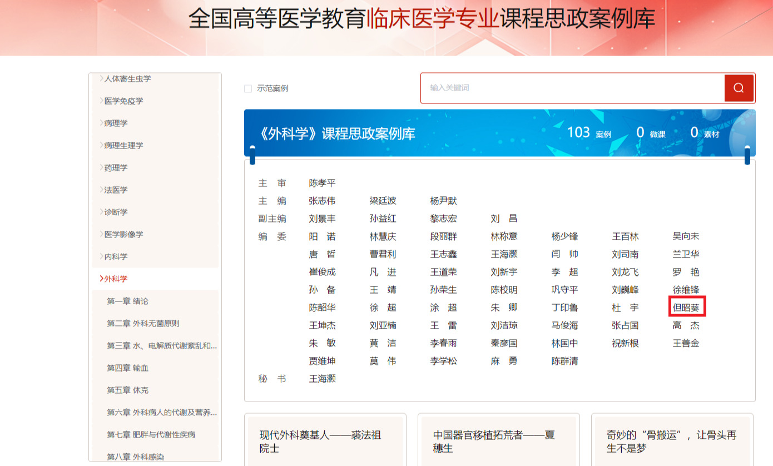This screenshot has width=773, height=466.
Task: Go to chapter 第五章 休克
Action: point(127,390)
